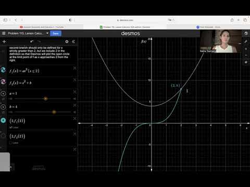Click the desmos logo
This screenshot has width=250, height=187.
pyautogui.click(x=130, y=33)
